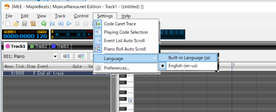Click the New file toolbar icon
Viewport: 276px width, 112px height.
tap(8, 23)
